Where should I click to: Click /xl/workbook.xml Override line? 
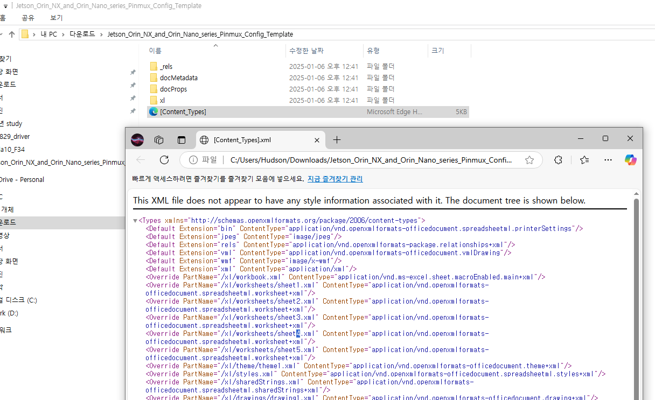[x=345, y=277]
